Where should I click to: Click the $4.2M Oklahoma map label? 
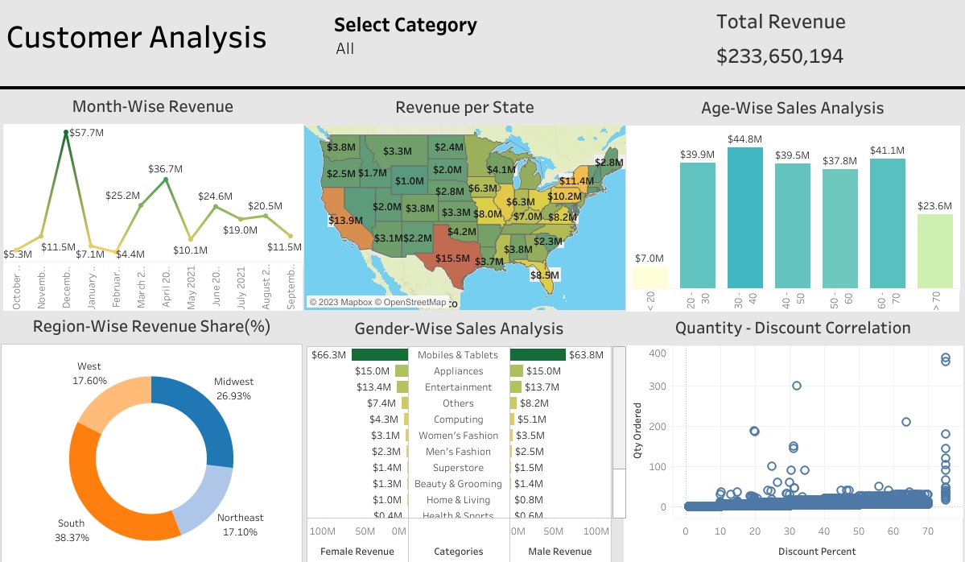(462, 231)
